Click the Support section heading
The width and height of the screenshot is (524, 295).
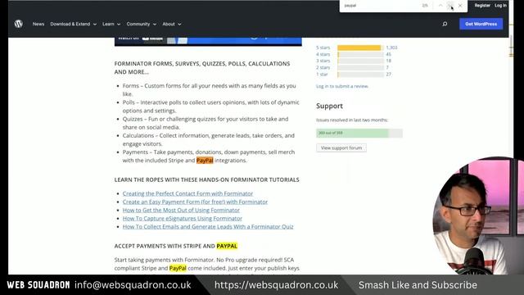coord(329,106)
